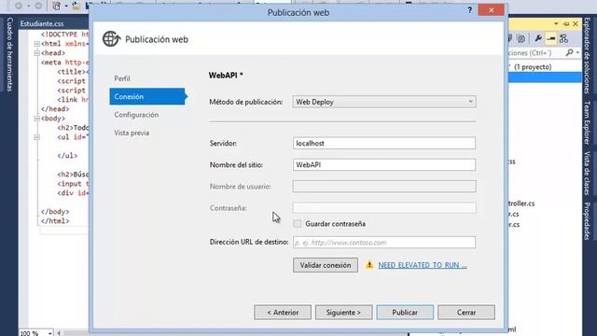Click the </body> closing tag line

[55, 212]
